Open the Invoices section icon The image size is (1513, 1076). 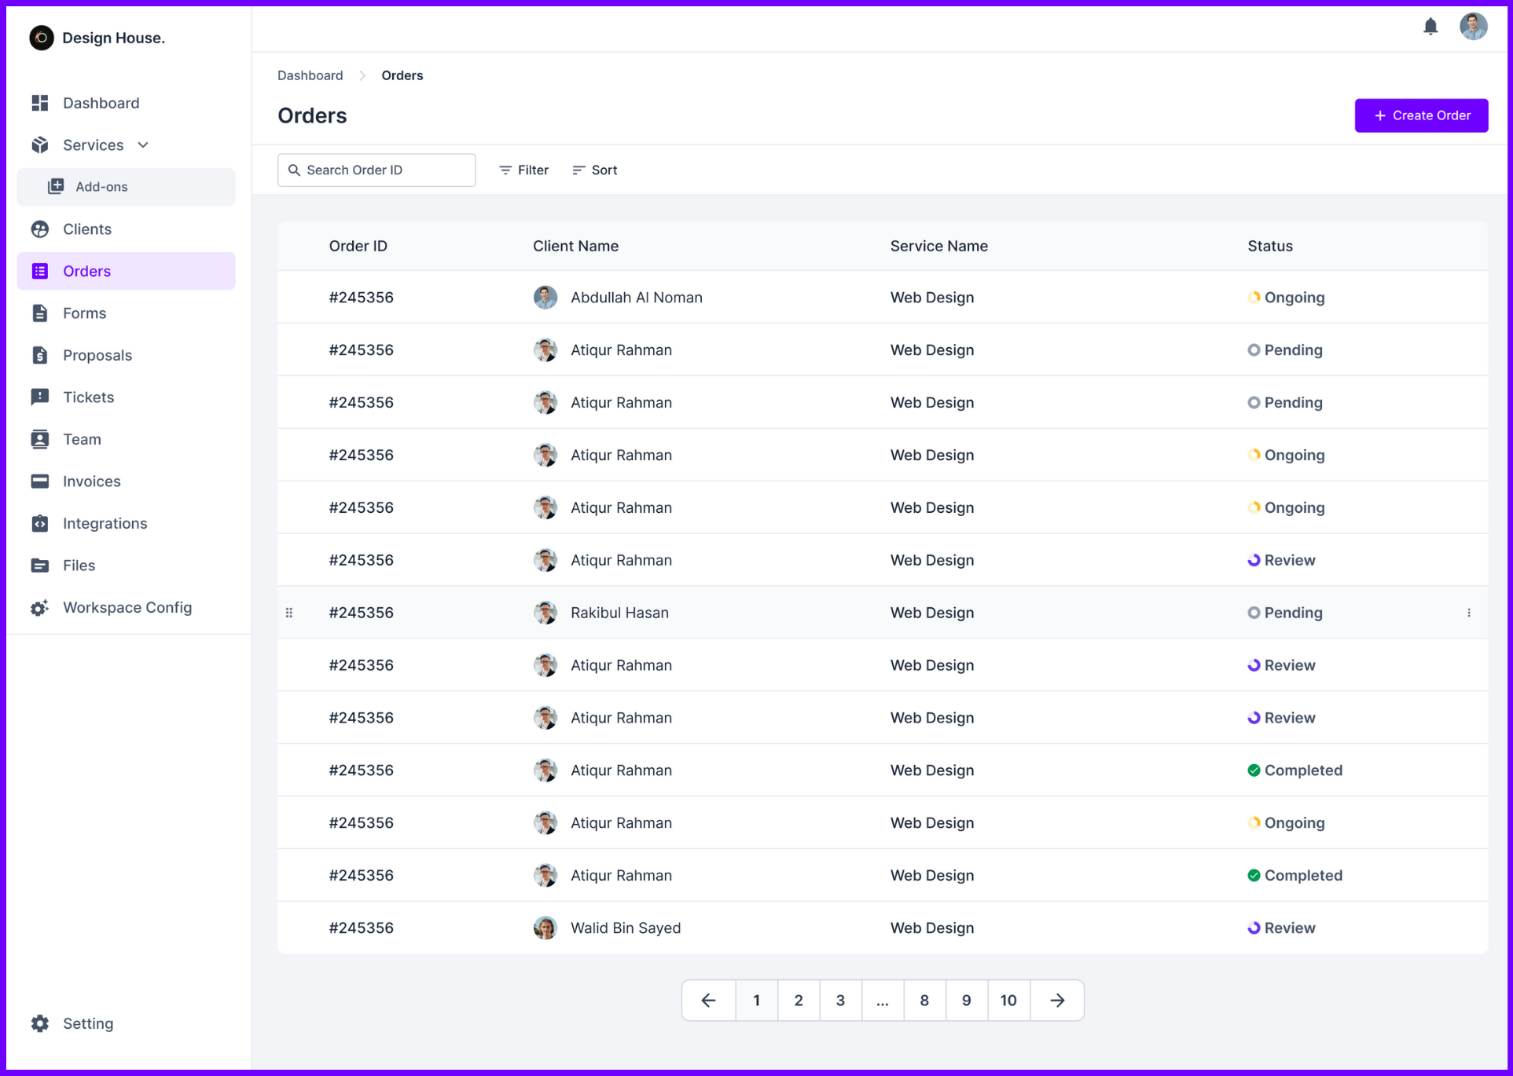40,481
